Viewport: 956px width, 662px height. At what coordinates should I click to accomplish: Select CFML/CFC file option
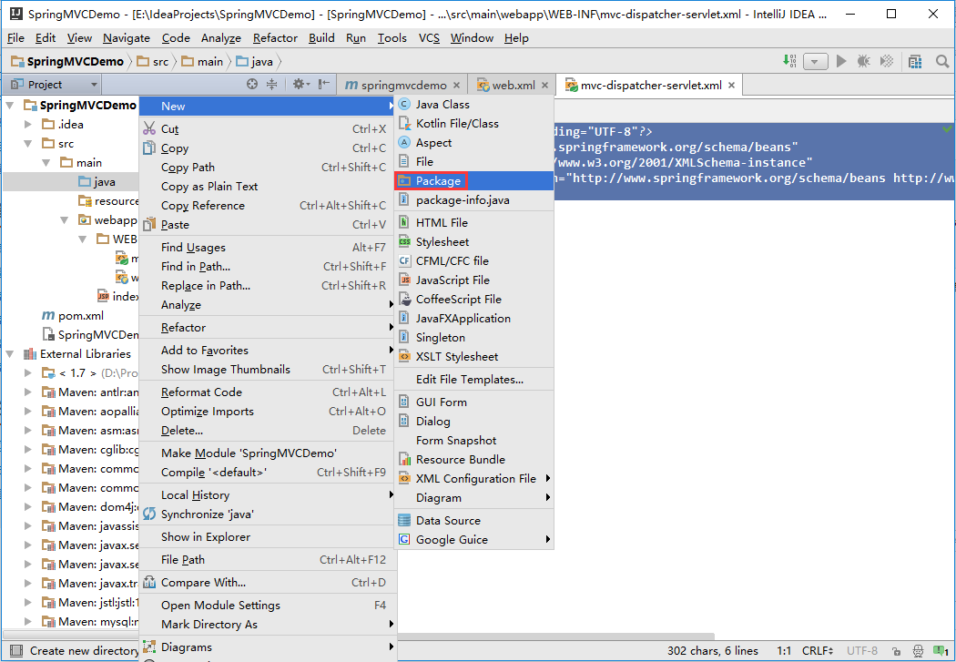coord(474,260)
